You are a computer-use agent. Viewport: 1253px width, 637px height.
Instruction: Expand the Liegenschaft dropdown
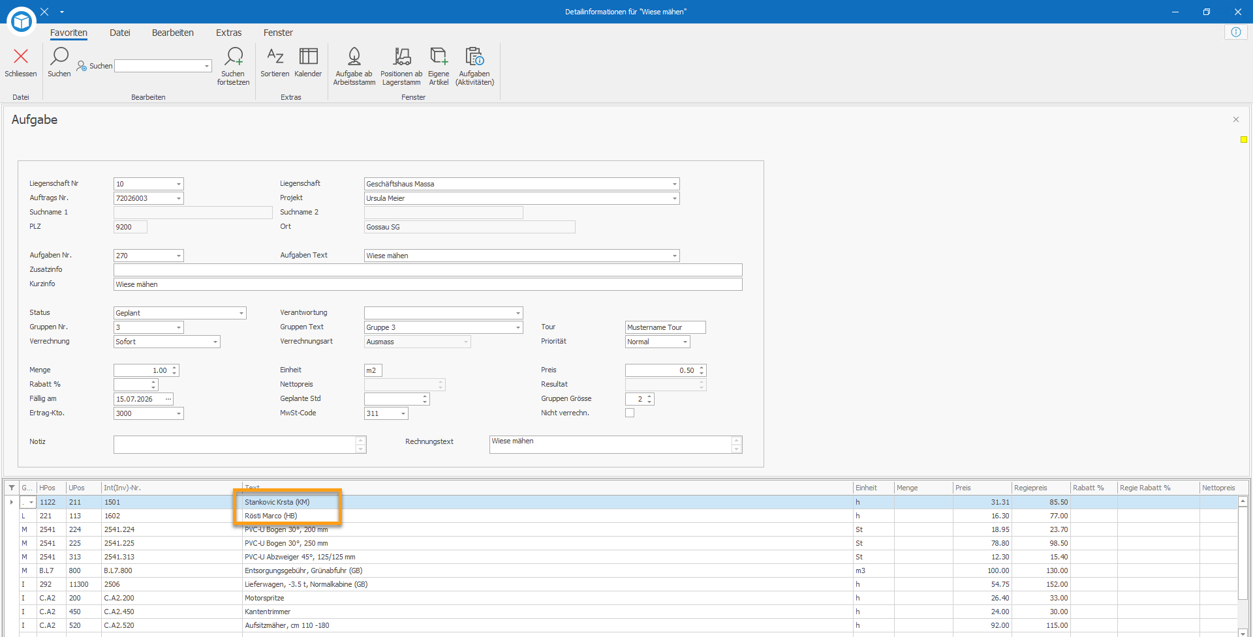pyautogui.click(x=675, y=184)
